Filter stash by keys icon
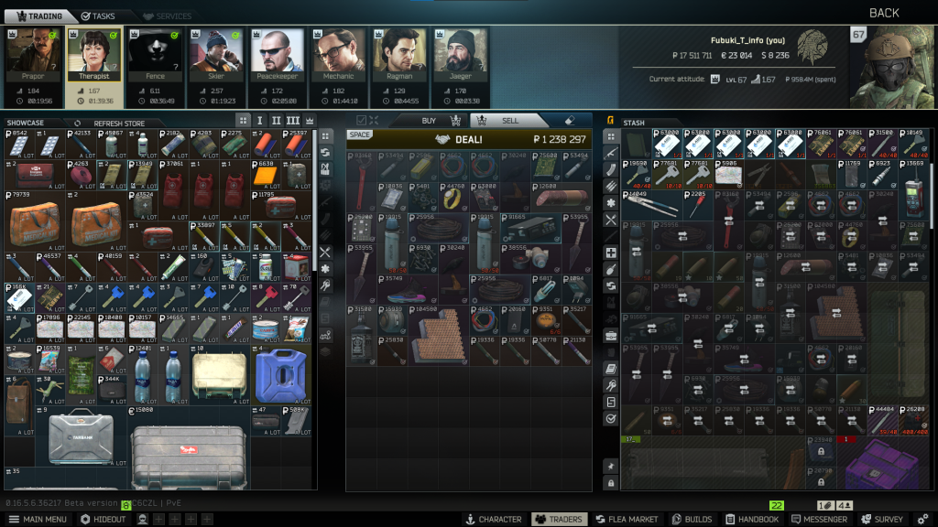 [611, 385]
